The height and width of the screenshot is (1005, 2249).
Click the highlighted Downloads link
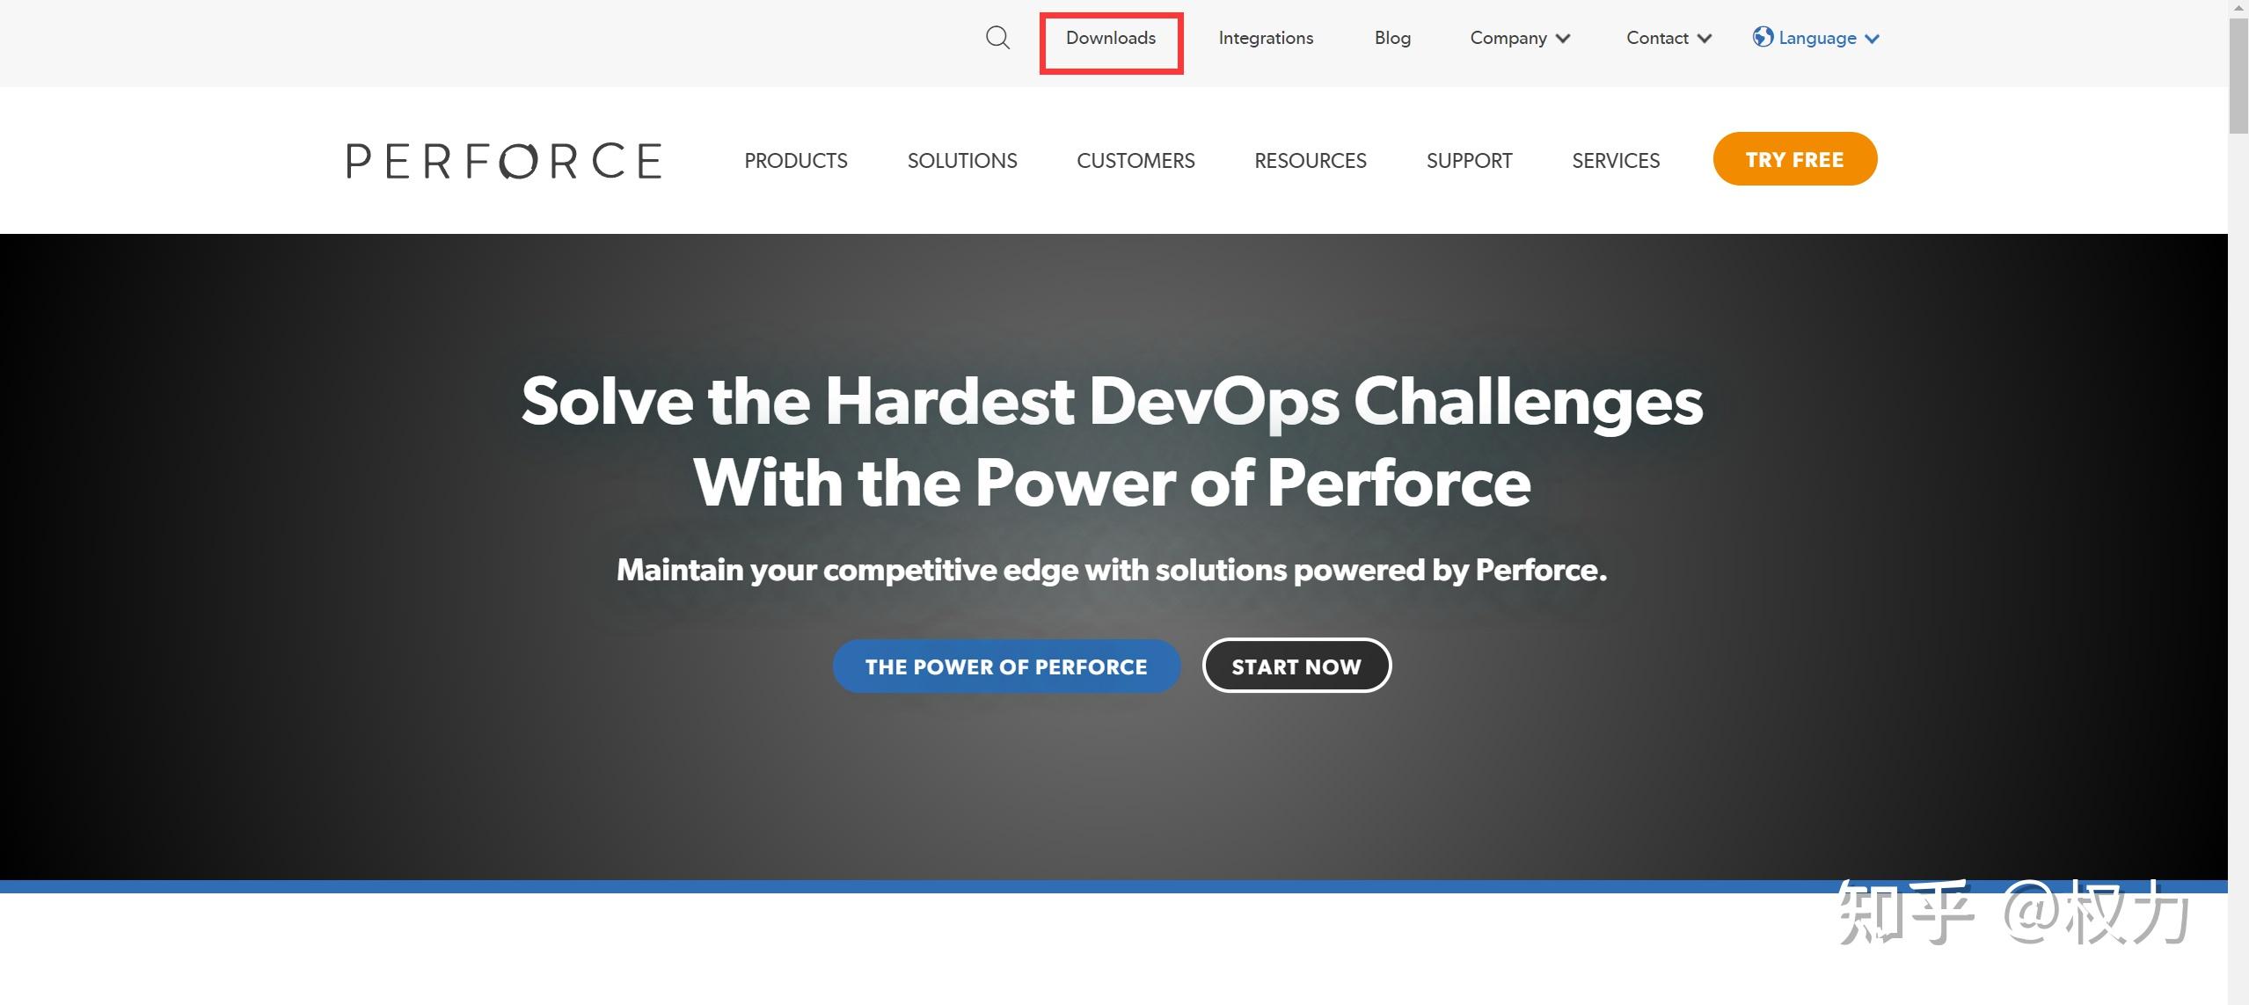tap(1110, 38)
